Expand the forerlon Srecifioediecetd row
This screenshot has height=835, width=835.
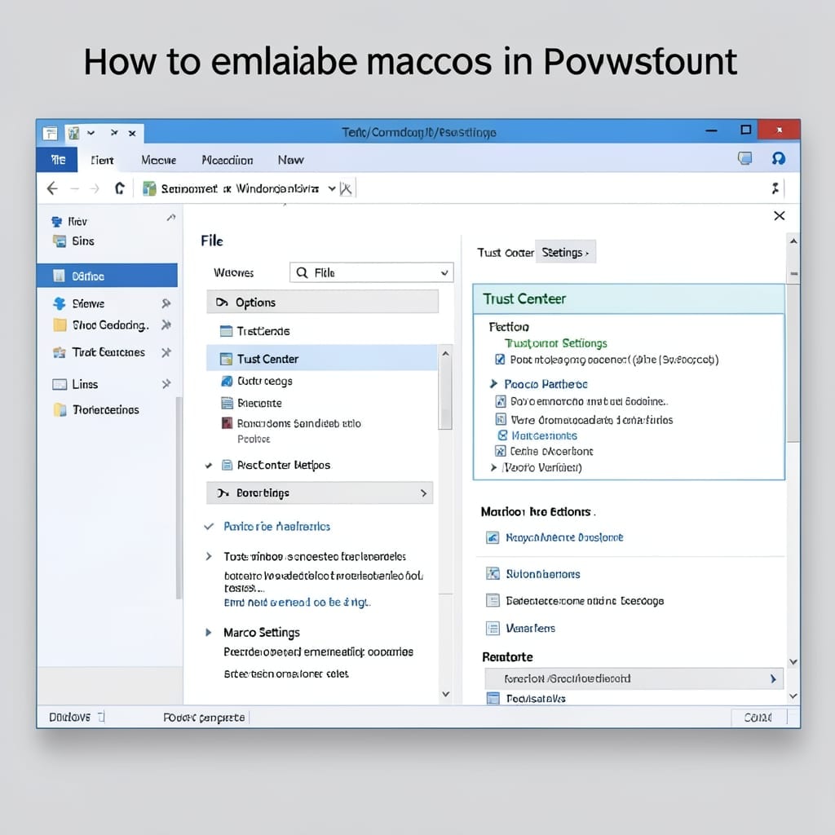tap(773, 678)
